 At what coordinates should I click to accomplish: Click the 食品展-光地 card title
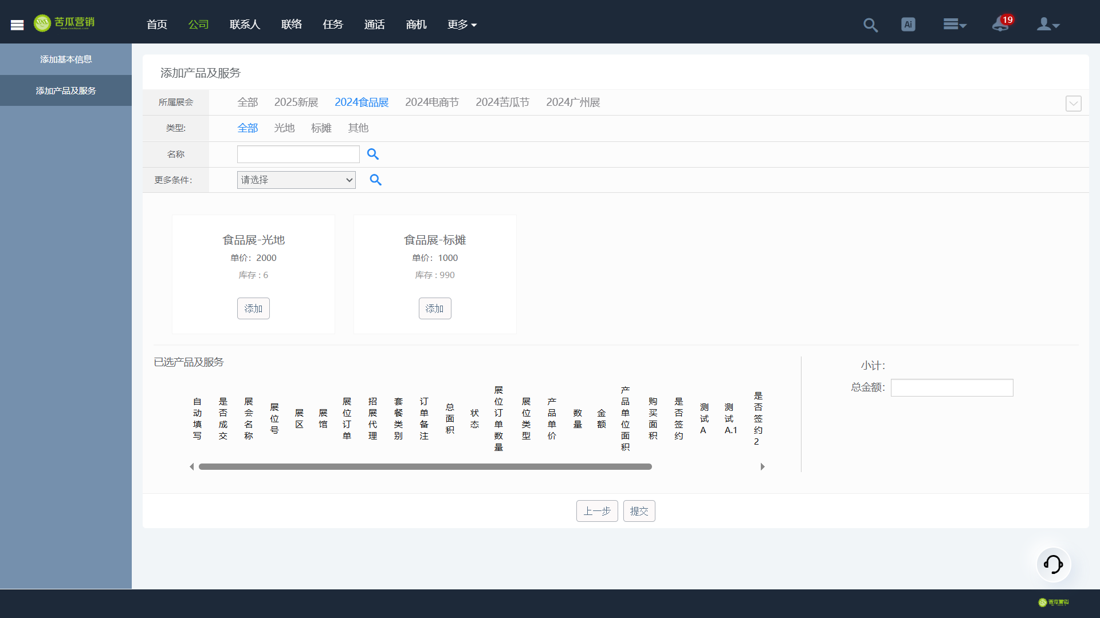pos(253,240)
